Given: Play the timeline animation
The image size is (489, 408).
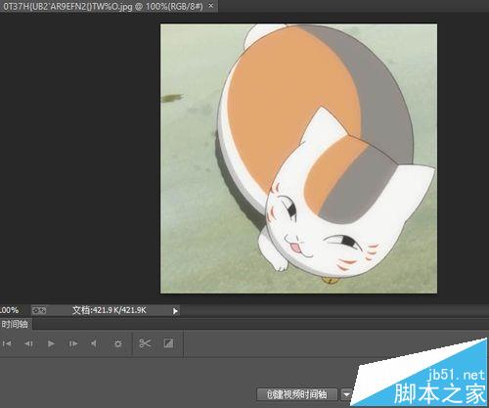Looking at the screenshot, I should coord(51,343).
